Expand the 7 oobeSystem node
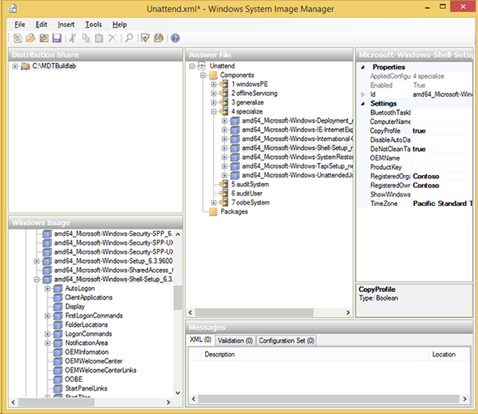Viewport: 478px width, 414px height. click(214, 202)
